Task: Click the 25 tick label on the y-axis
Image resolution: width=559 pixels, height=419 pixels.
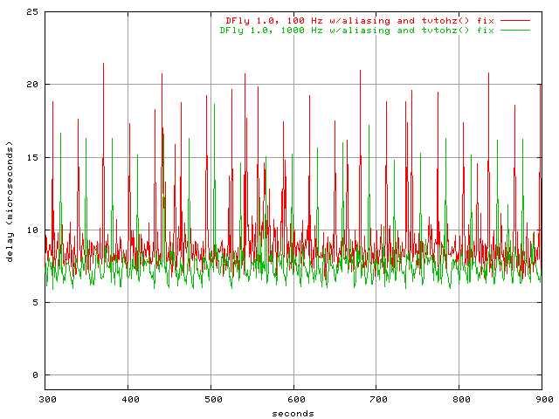Action: (x=32, y=12)
